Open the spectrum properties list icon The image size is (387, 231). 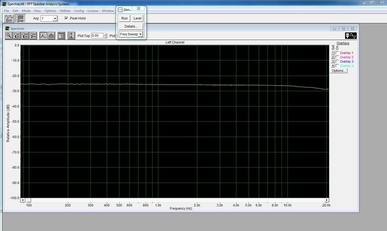[x=61, y=36]
